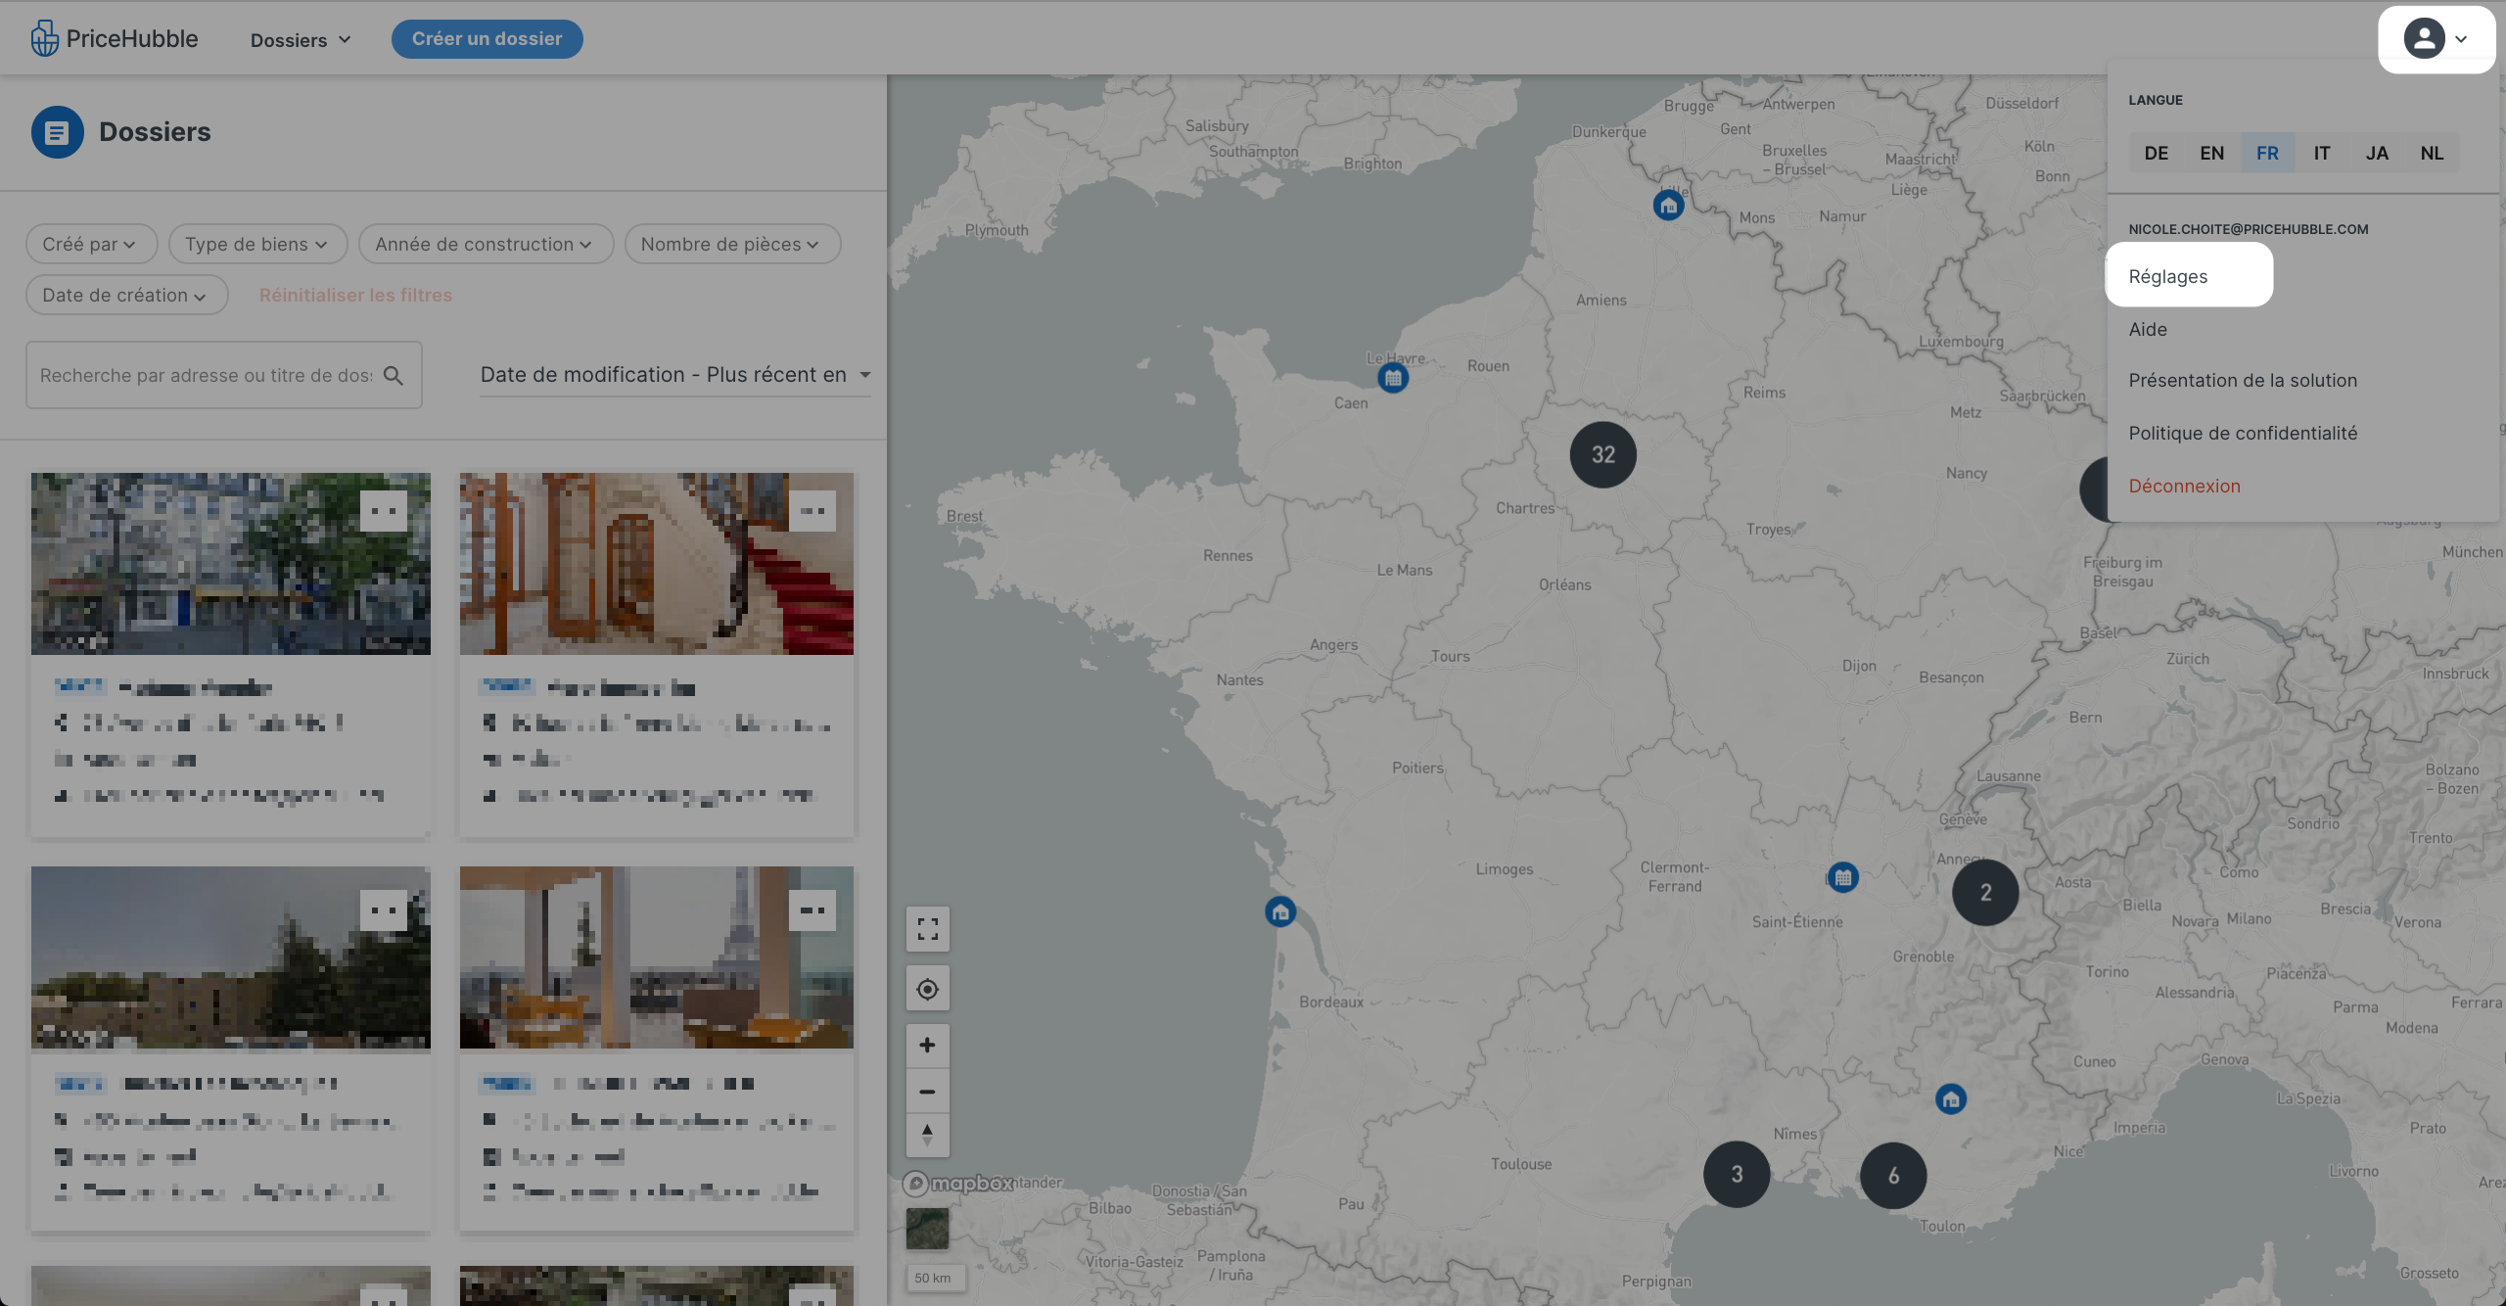2506x1306 pixels.
Task: Switch to satellite map thumbnail
Action: (x=928, y=1228)
